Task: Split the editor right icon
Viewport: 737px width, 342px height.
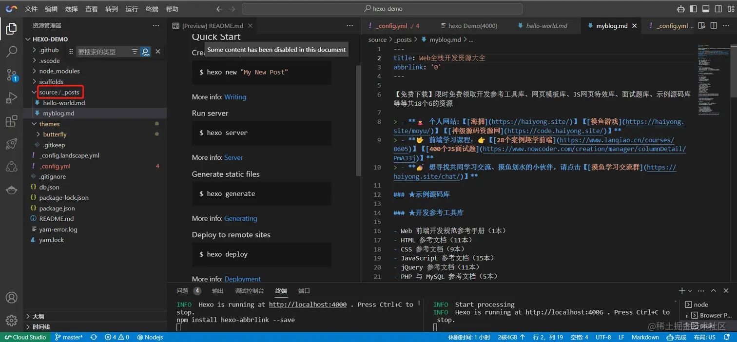Action: (x=714, y=26)
